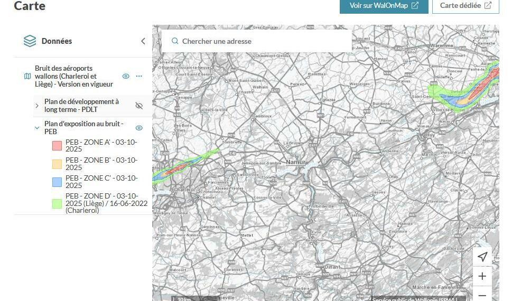
Task: Collapse Plan d'exposition au bruit - PEB group
Action: pyautogui.click(x=37, y=128)
